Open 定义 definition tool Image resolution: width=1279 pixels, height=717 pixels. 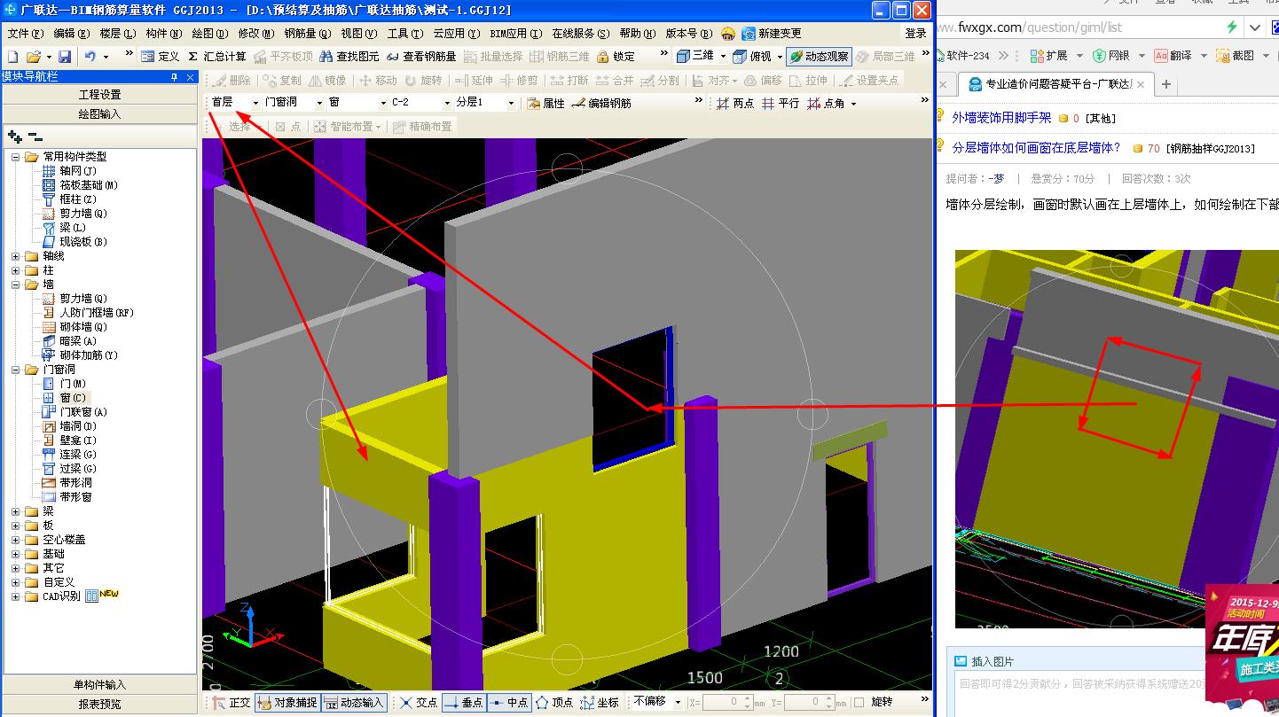[x=161, y=57]
